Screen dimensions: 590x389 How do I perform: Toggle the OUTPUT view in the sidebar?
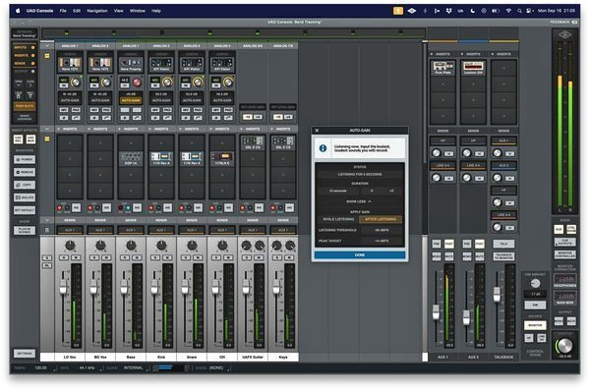(x=24, y=72)
